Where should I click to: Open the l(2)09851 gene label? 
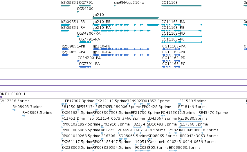70,3
